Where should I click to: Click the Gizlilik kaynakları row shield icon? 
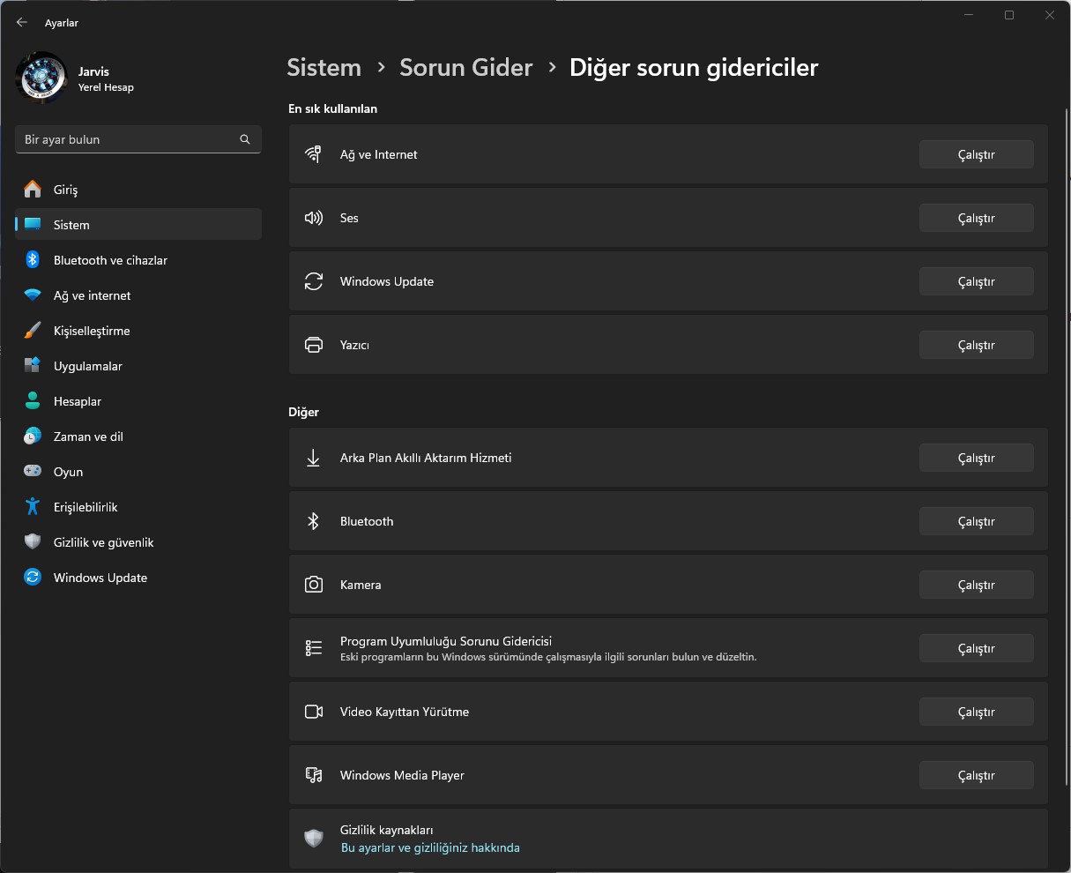pos(313,839)
